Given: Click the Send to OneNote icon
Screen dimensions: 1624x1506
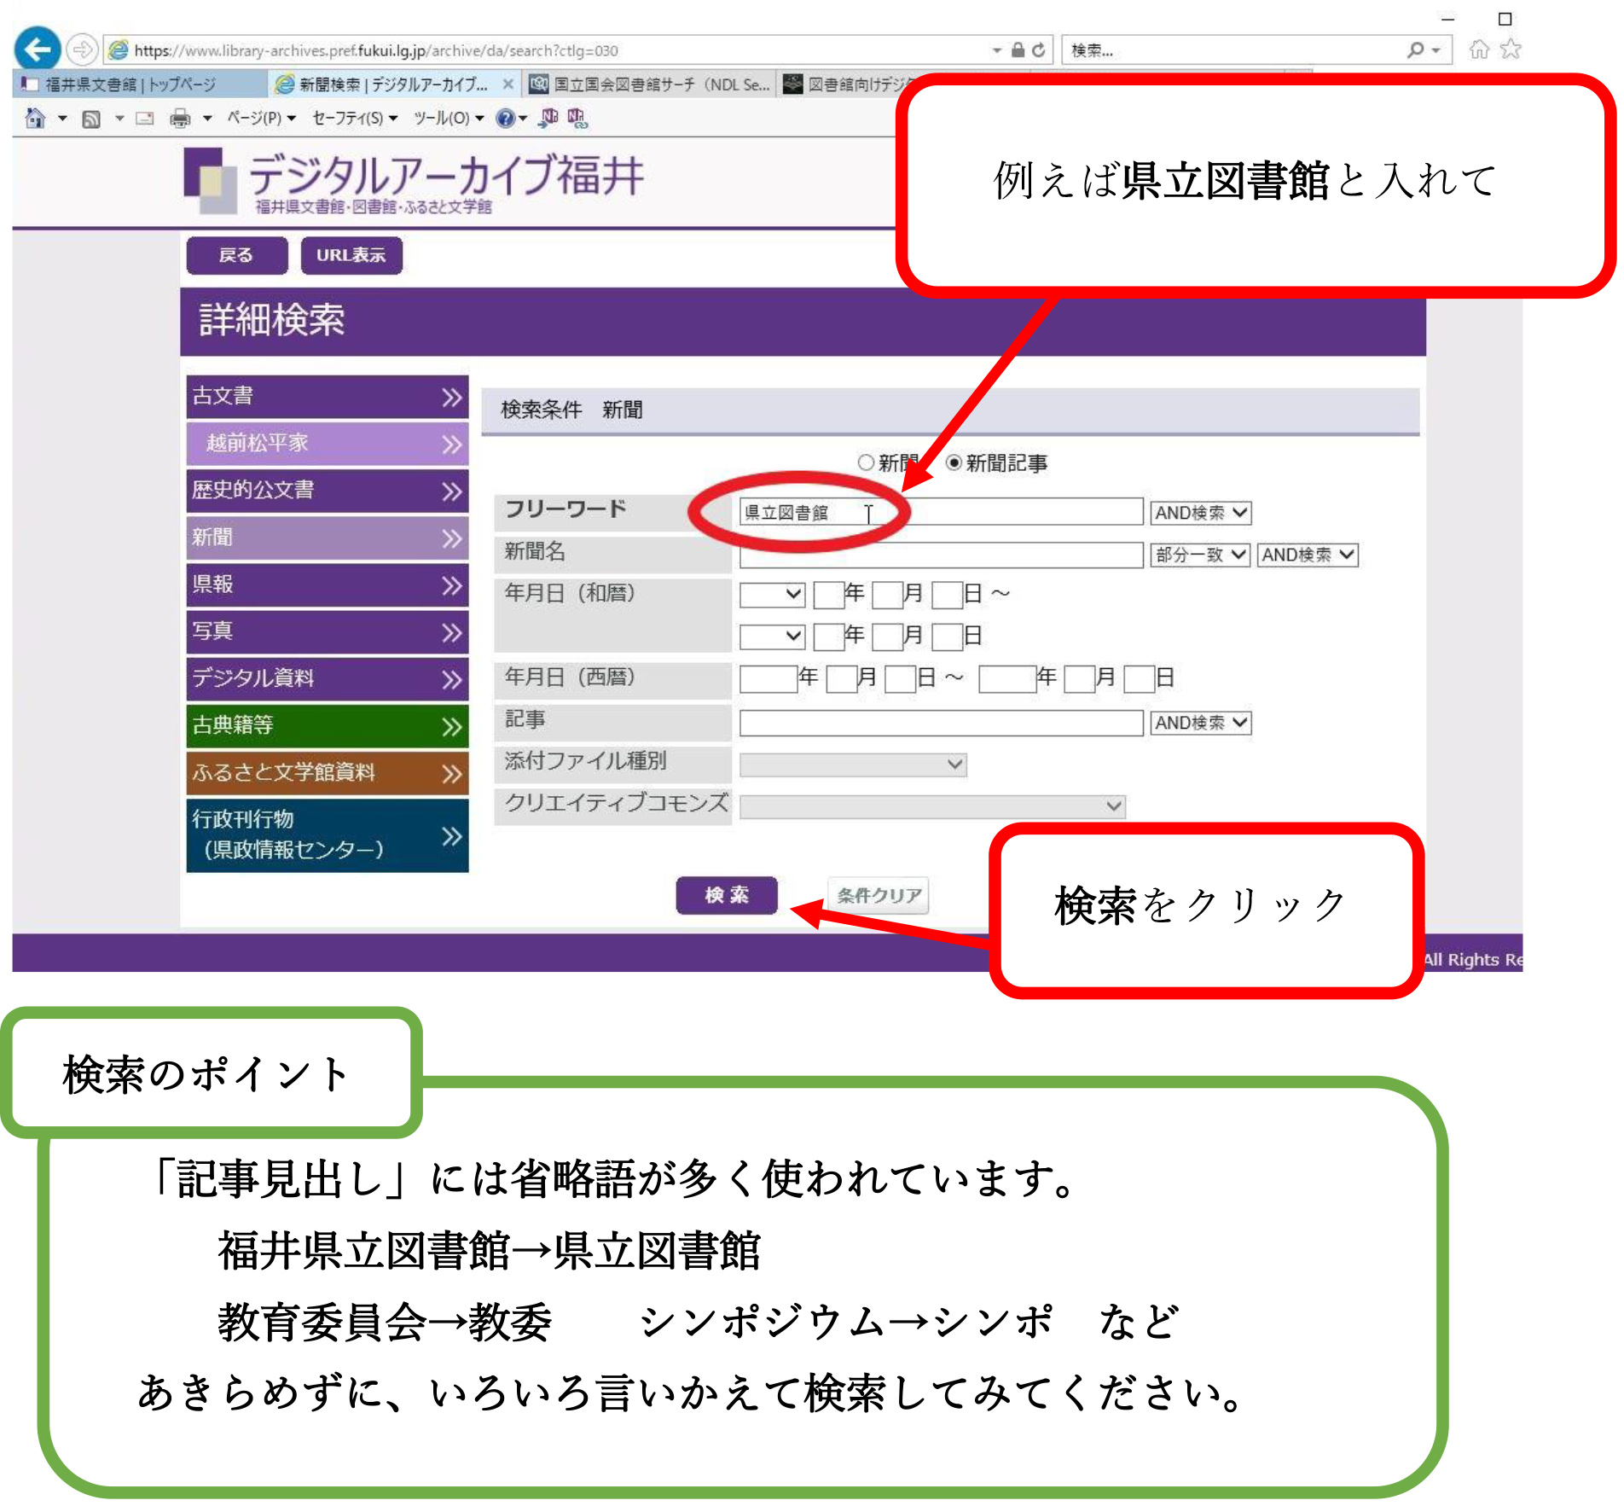Looking at the screenshot, I should point(549,117).
